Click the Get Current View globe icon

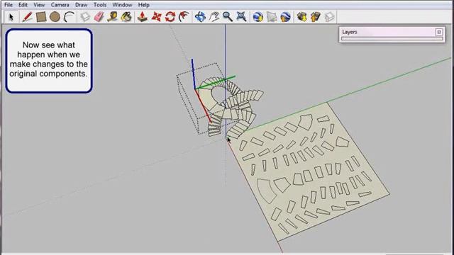[258, 17]
